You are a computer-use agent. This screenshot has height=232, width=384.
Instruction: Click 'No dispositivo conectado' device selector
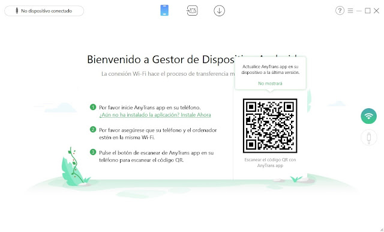click(44, 11)
